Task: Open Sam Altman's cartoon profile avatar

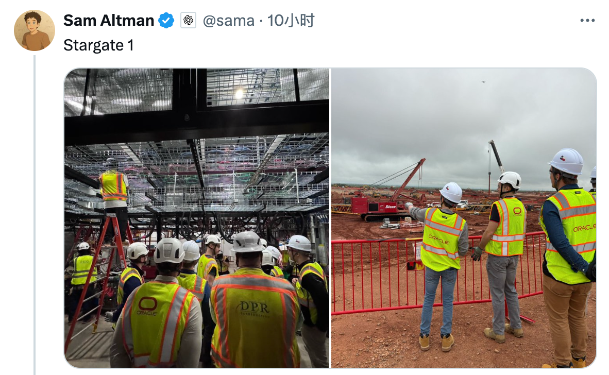Action: click(x=35, y=30)
